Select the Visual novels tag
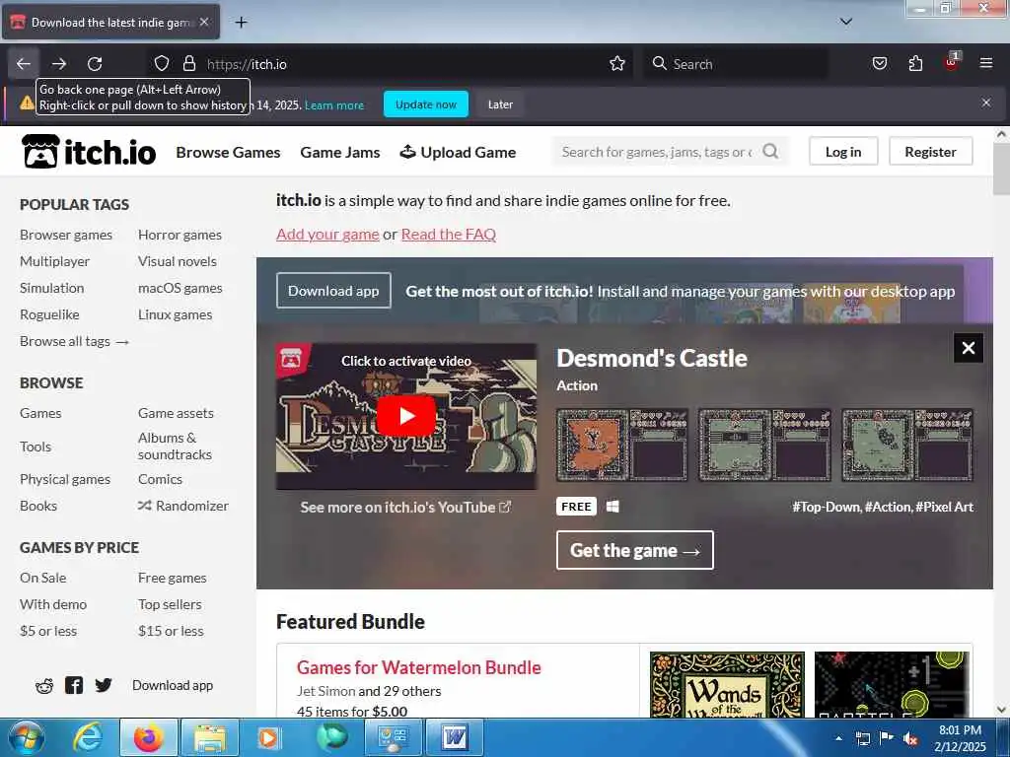This screenshot has height=757, width=1010. (178, 261)
